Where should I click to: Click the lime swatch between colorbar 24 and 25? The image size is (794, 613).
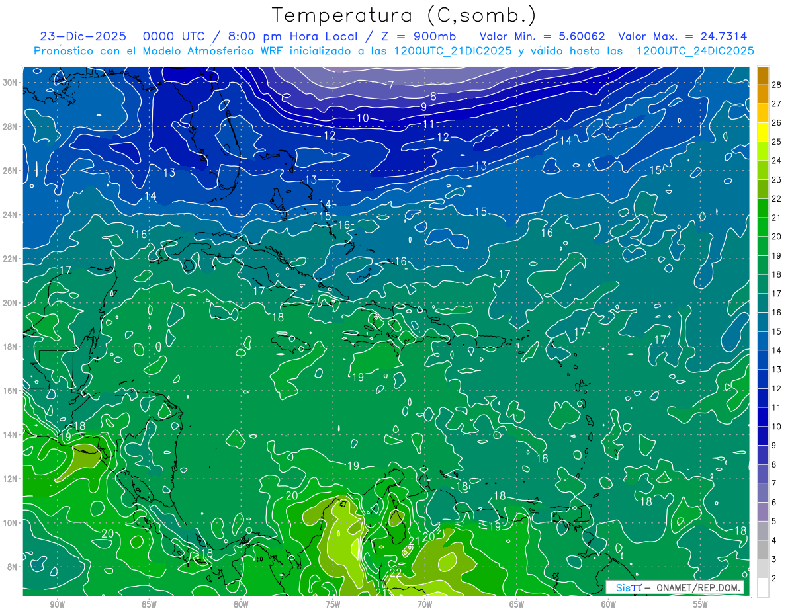(763, 151)
